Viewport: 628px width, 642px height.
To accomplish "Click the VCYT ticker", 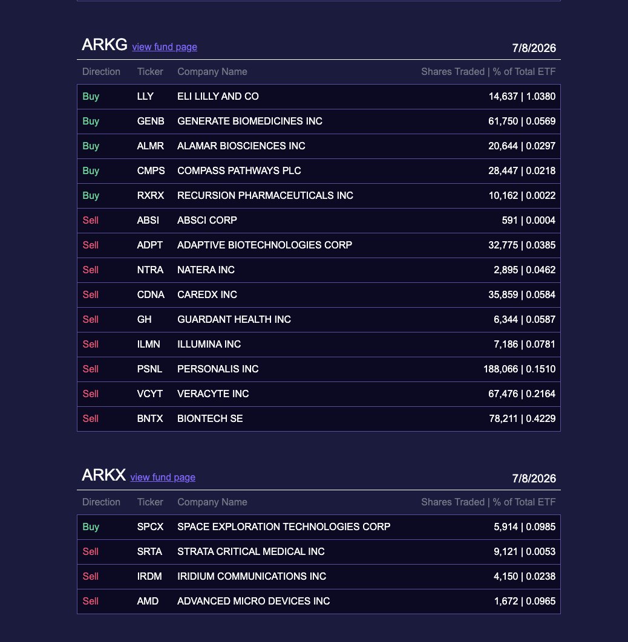I will [x=149, y=394].
